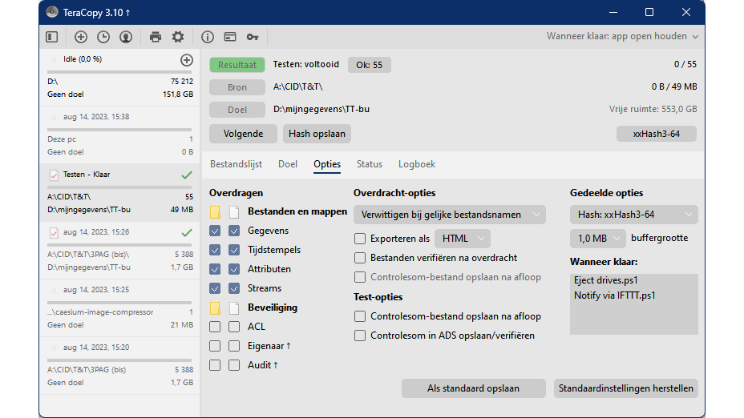The height and width of the screenshot is (418, 744).
Task: Toggle the sidebar panel icon
Action: [52, 37]
